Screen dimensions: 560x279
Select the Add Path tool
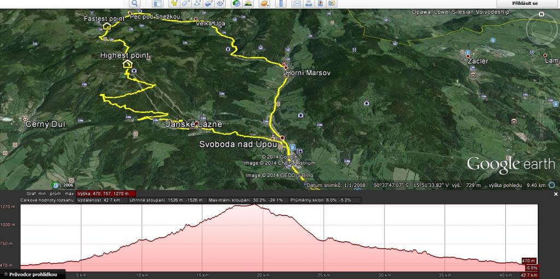tap(197, 3)
